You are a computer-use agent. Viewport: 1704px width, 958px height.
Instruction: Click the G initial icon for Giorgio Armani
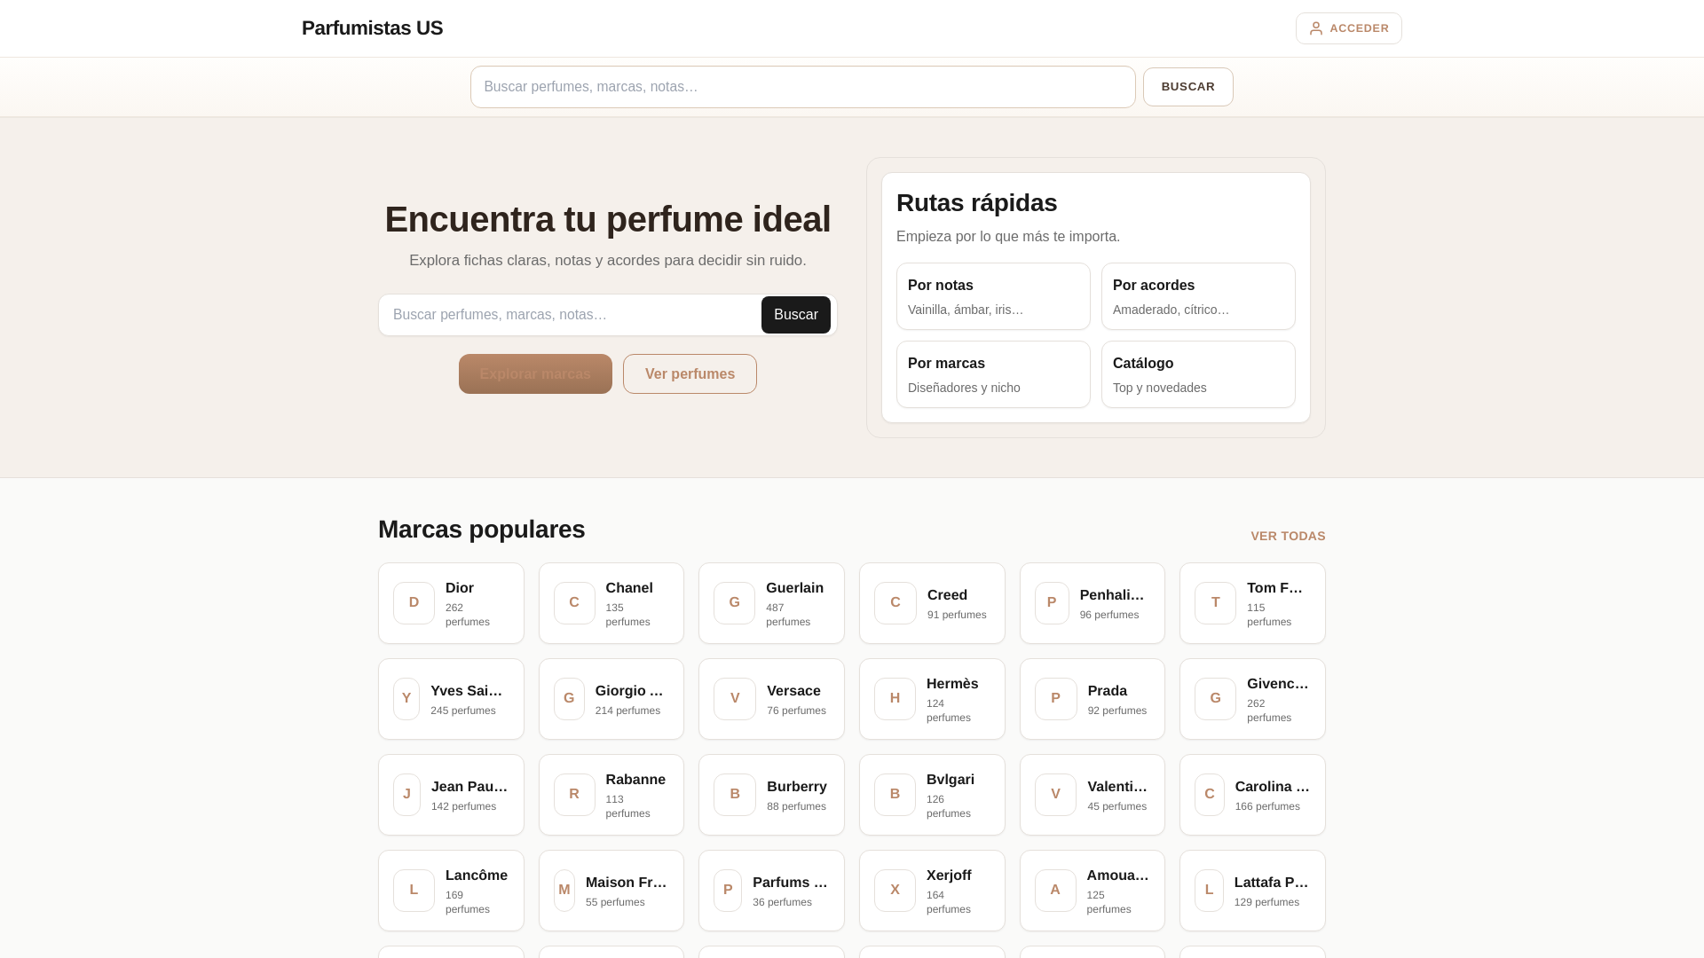(x=569, y=699)
